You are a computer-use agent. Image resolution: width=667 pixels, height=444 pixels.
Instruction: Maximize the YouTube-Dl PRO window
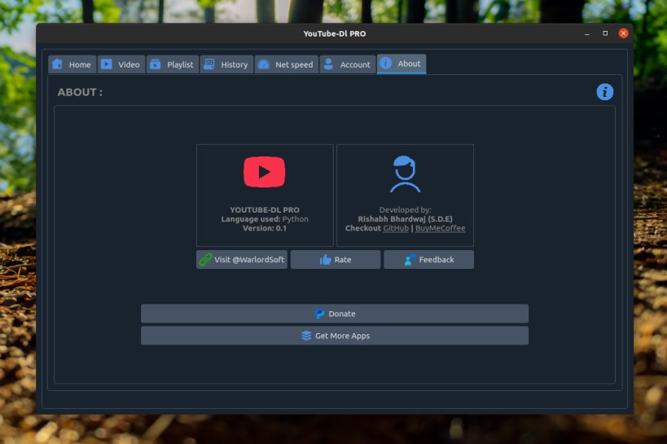click(x=605, y=33)
